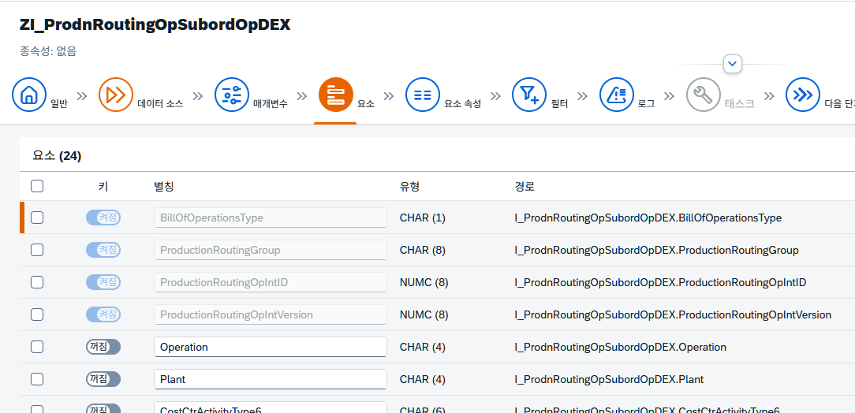Select the ProductionRoutingOpIntVersion row checkbox
The height and width of the screenshot is (413, 855).
pyautogui.click(x=37, y=314)
